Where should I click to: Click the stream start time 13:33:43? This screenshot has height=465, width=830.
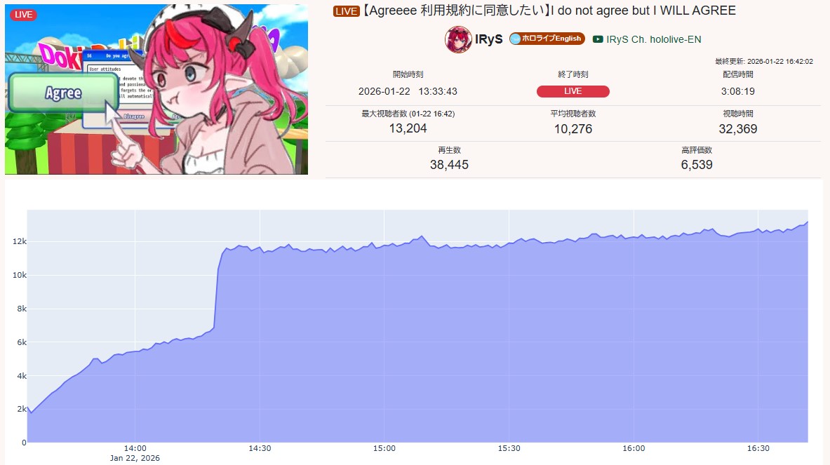pos(438,91)
